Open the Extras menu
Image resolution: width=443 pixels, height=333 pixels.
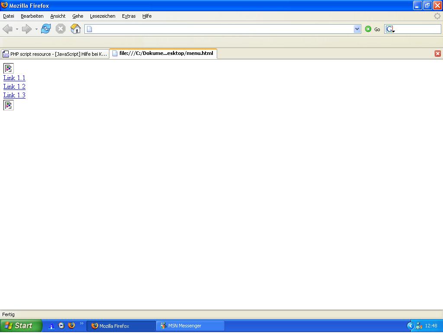click(x=128, y=16)
